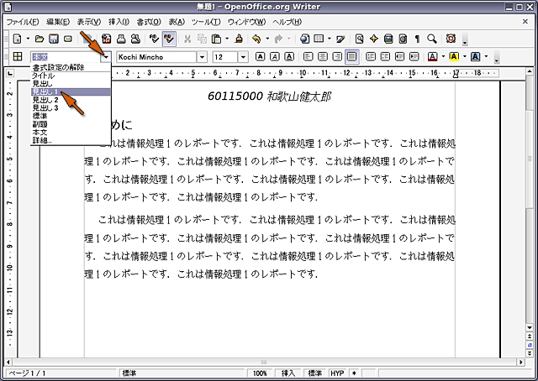Viewport: 538px width, 381px height.
Task: Save the document using the floppy icon
Action: tap(54, 39)
